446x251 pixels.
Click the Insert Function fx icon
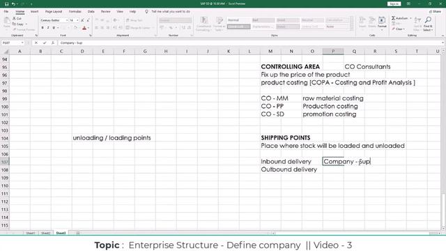53,43
